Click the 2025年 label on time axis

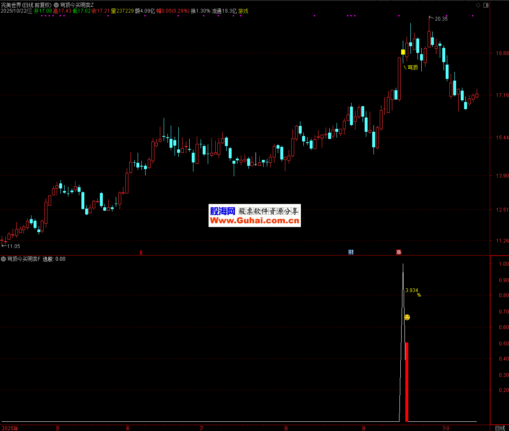point(10,428)
